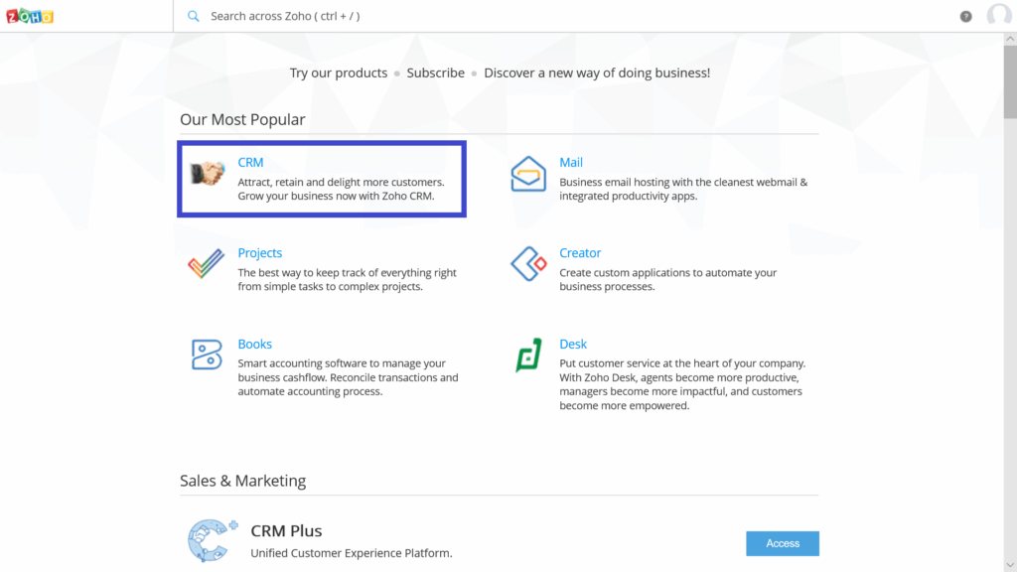
Task: Open the Books product link
Action: coord(254,344)
